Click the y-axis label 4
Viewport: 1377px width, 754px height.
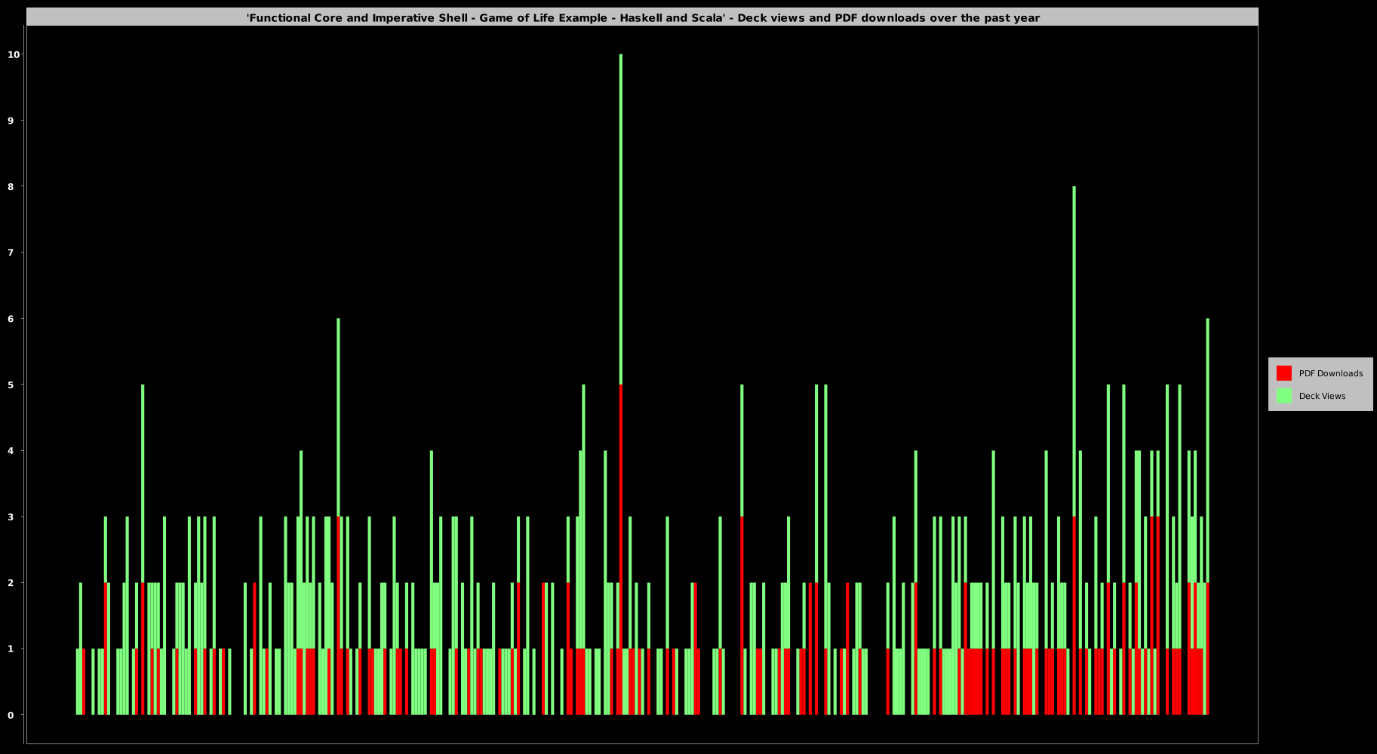pos(11,451)
